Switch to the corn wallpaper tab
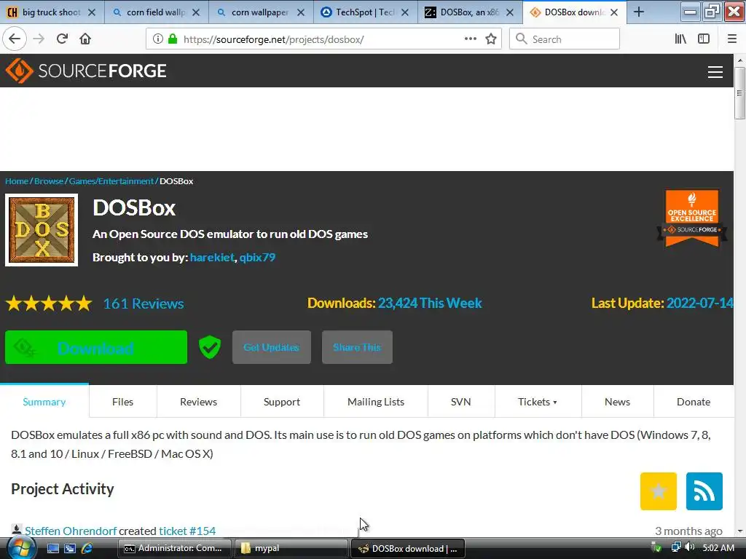The image size is (746, 559). [x=261, y=12]
